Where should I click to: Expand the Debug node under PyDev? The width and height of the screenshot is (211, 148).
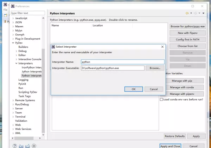tap(16, 51)
